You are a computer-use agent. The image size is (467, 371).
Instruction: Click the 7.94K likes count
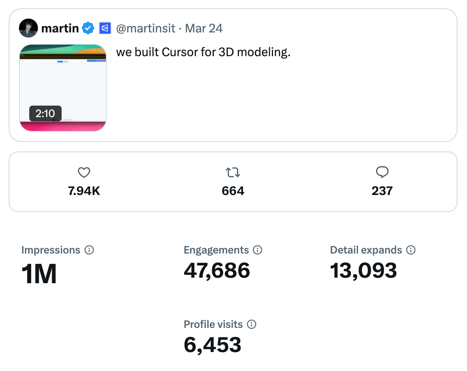84,191
